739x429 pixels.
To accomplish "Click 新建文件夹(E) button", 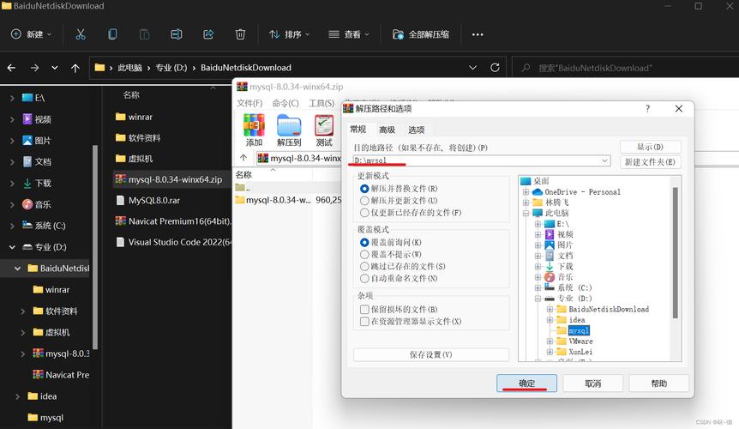I will tap(650, 161).
